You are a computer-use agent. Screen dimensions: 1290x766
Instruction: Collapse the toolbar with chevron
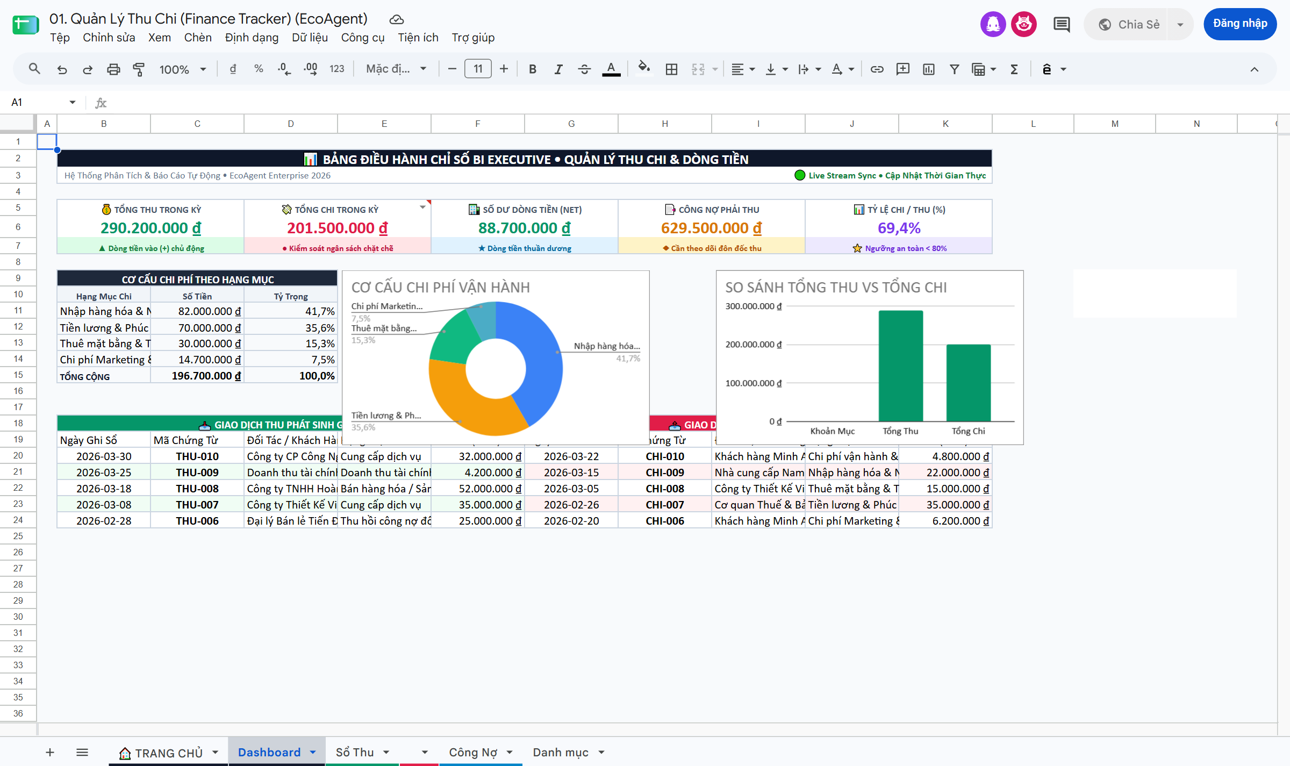click(x=1254, y=69)
